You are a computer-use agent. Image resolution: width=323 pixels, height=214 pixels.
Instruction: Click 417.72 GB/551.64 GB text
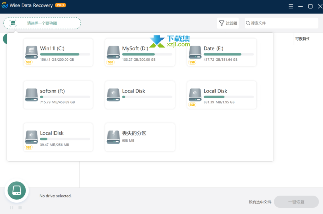pos(221,60)
